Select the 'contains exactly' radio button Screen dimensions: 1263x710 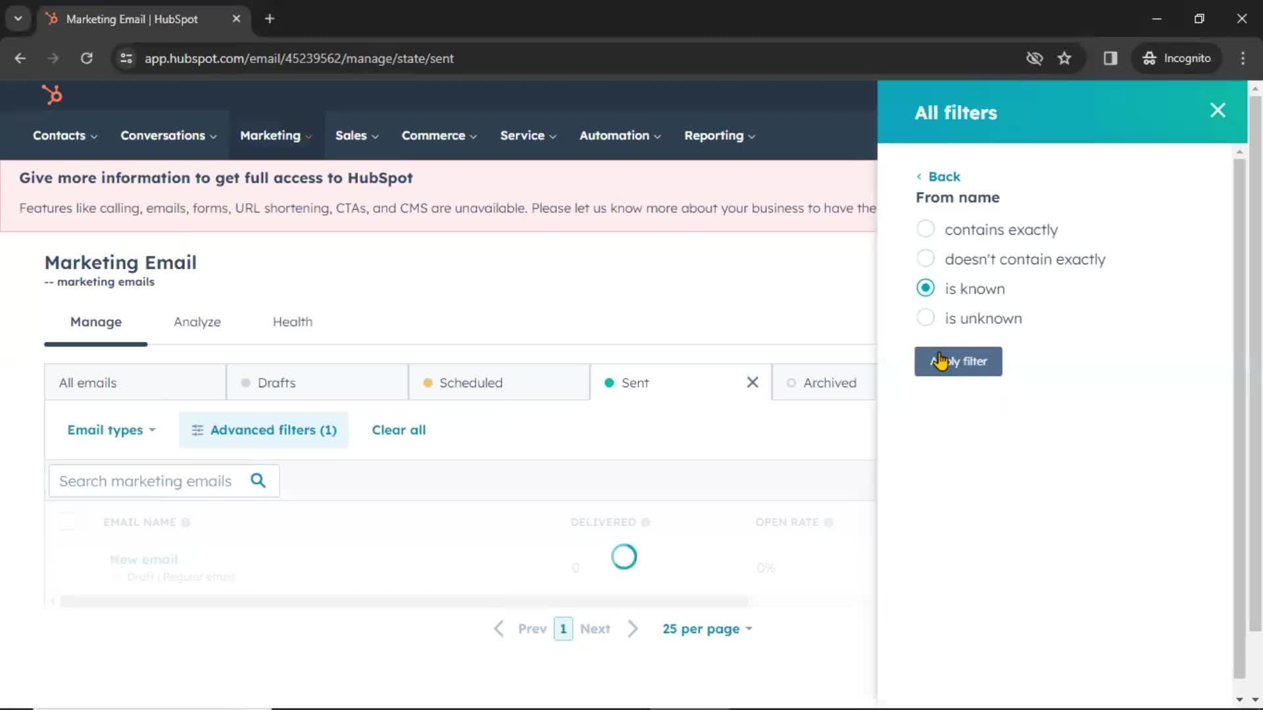(926, 229)
